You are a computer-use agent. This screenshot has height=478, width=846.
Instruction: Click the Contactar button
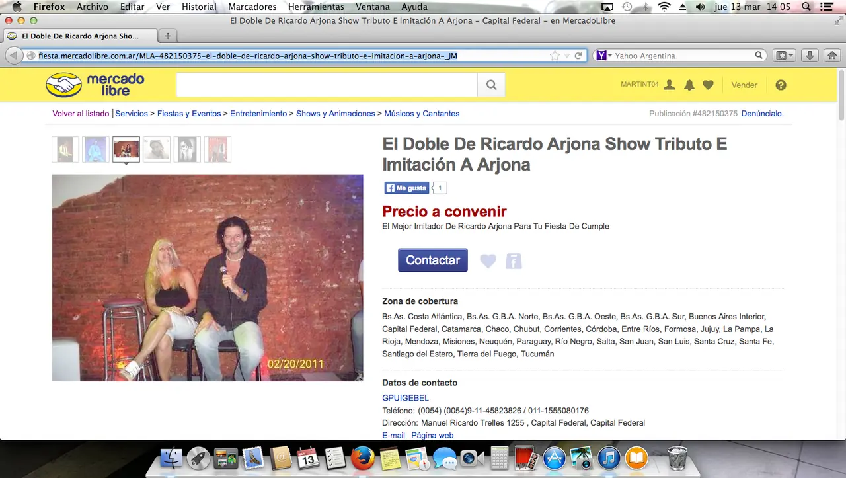[x=433, y=260]
